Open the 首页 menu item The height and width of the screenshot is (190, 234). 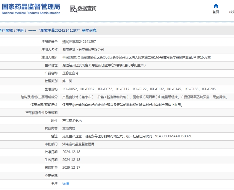216,12
